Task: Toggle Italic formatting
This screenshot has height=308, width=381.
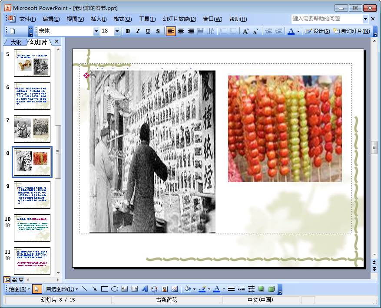Action: (138, 31)
